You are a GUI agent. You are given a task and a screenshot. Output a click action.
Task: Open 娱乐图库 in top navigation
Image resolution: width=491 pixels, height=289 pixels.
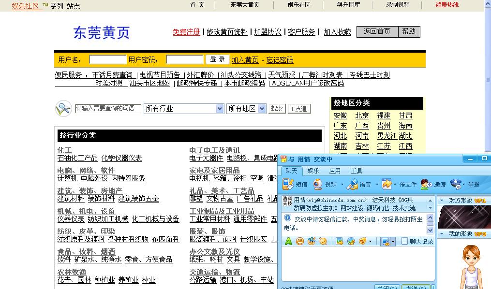(x=348, y=5)
